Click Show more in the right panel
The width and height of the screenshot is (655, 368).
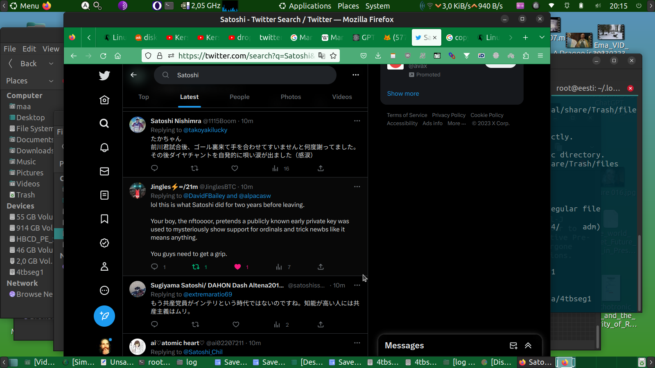403,94
